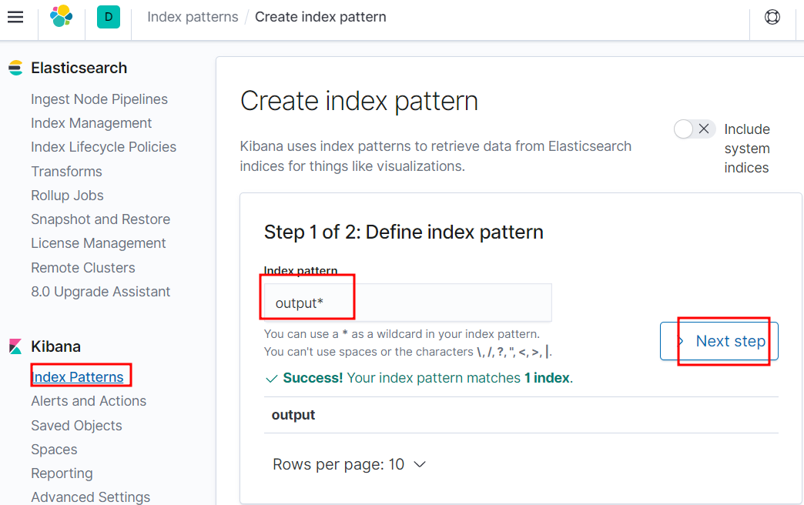Open Remote Clusters
The image size is (804, 505).
pos(83,268)
